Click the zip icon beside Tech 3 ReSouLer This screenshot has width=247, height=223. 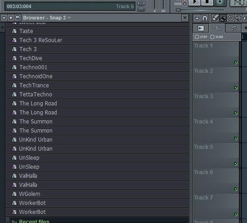point(15,40)
